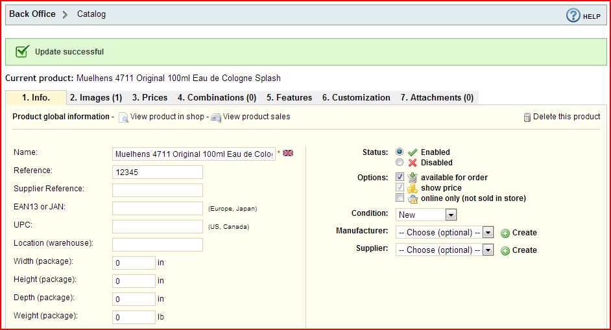Viewport: 611px width, 330px height.
Task: Open the Condition dropdown
Action: 426,215
